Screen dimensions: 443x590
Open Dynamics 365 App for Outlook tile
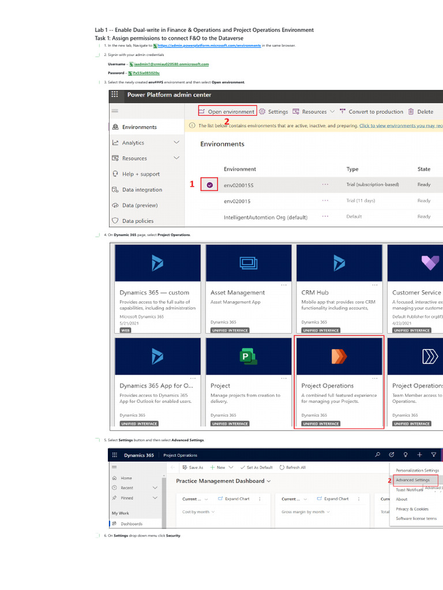[x=157, y=382]
